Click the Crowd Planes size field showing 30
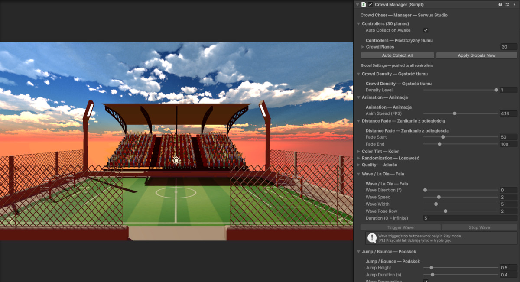 click(x=509, y=47)
